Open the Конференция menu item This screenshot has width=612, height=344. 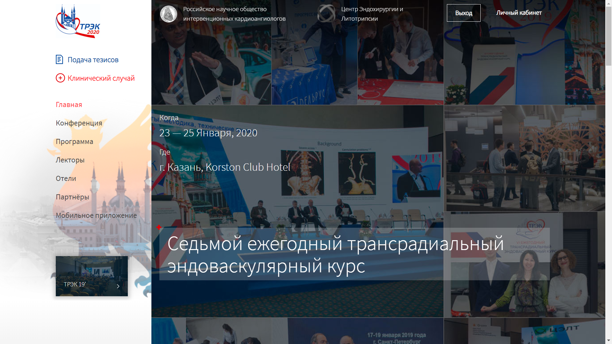click(x=79, y=123)
